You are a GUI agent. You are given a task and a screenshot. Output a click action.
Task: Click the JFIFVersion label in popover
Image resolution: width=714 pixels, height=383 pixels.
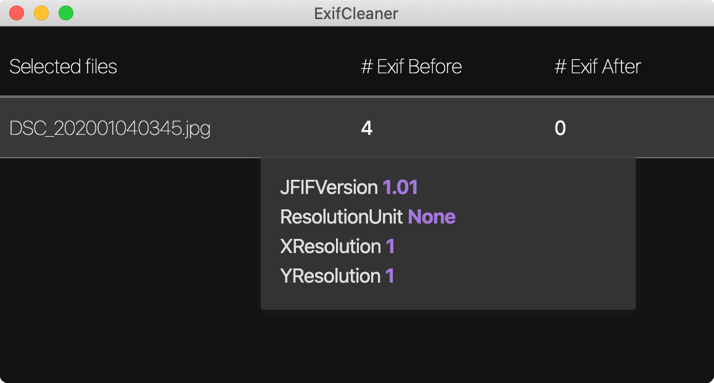(x=329, y=187)
